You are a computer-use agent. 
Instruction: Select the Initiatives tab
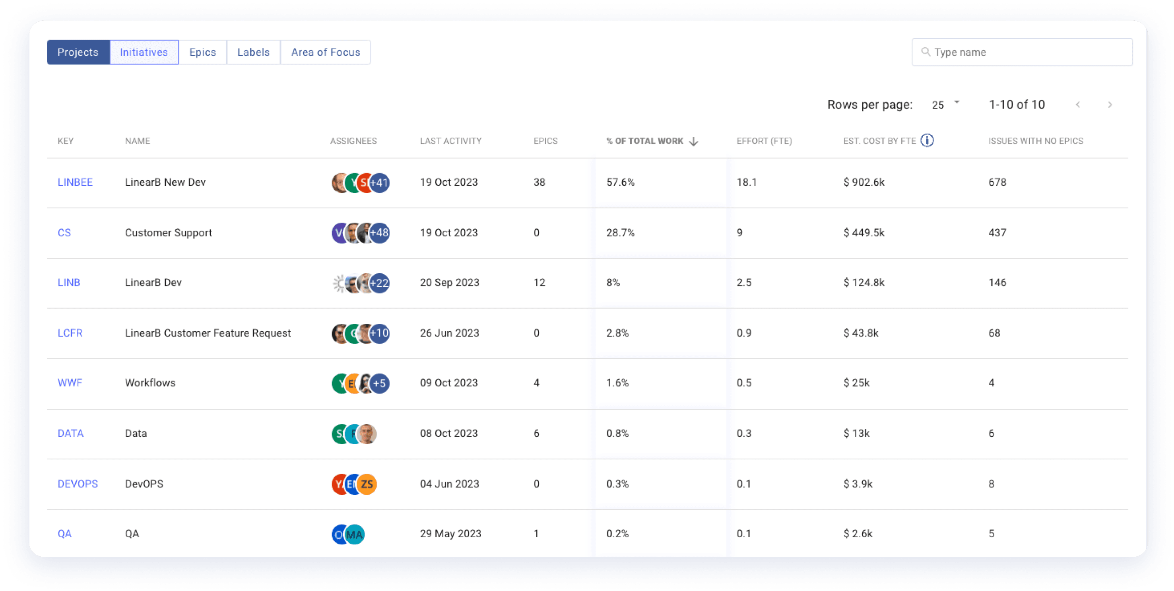tap(143, 52)
